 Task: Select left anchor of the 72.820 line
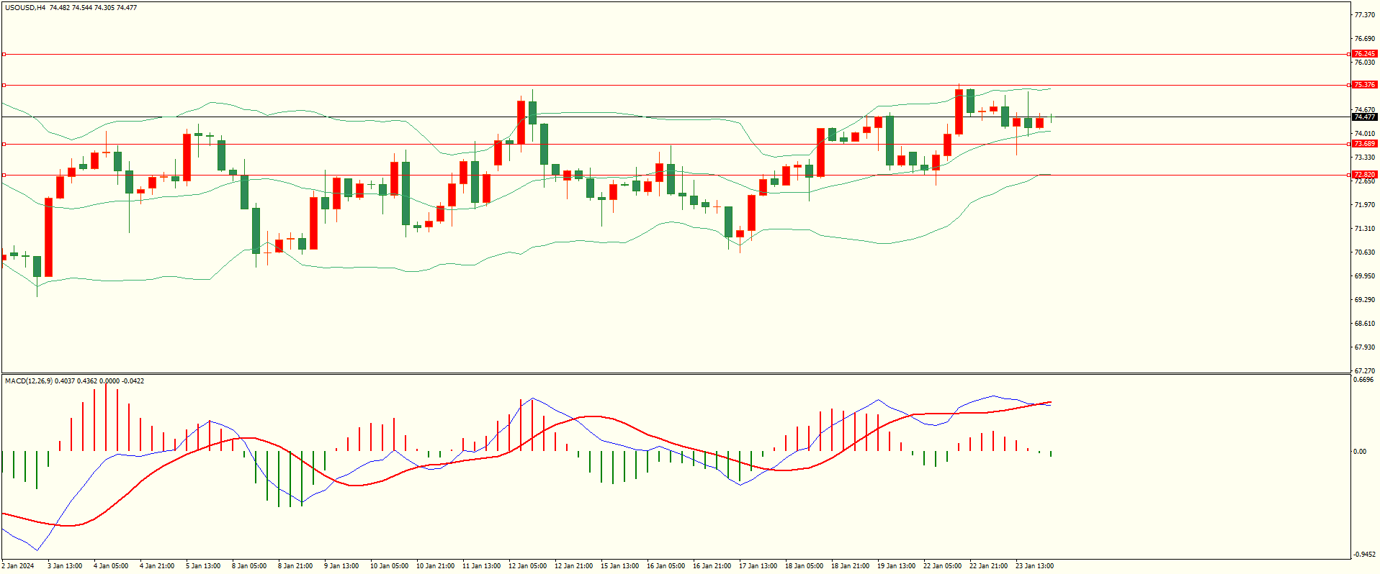click(x=4, y=175)
